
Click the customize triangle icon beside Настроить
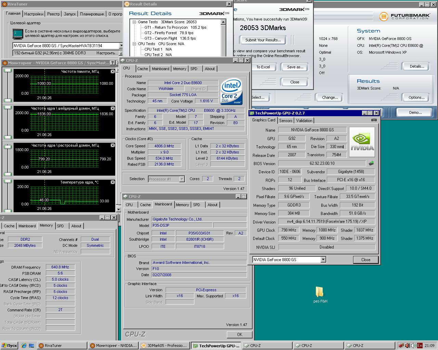click(120, 53)
